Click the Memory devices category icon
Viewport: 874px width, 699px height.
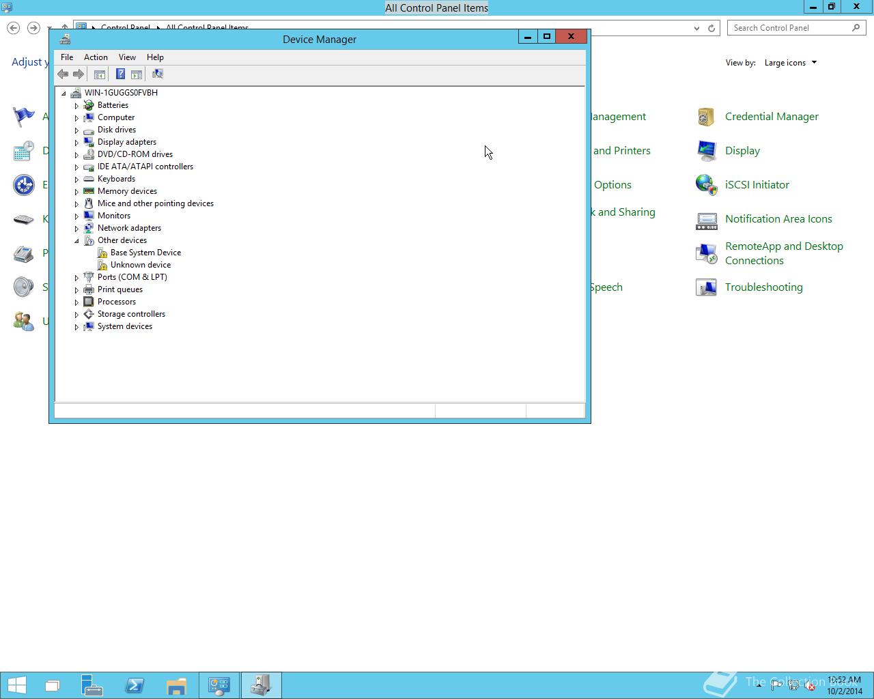89,191
